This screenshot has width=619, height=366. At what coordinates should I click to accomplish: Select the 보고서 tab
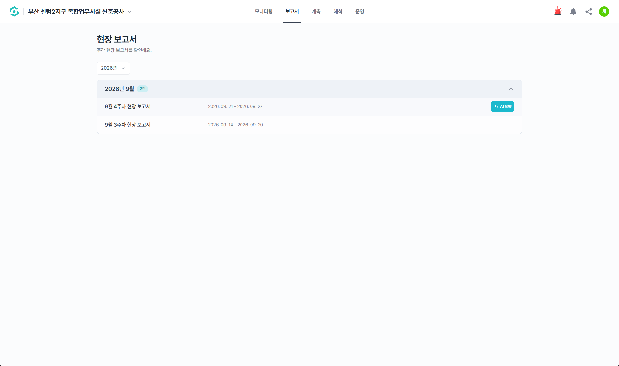click(292, 11)
